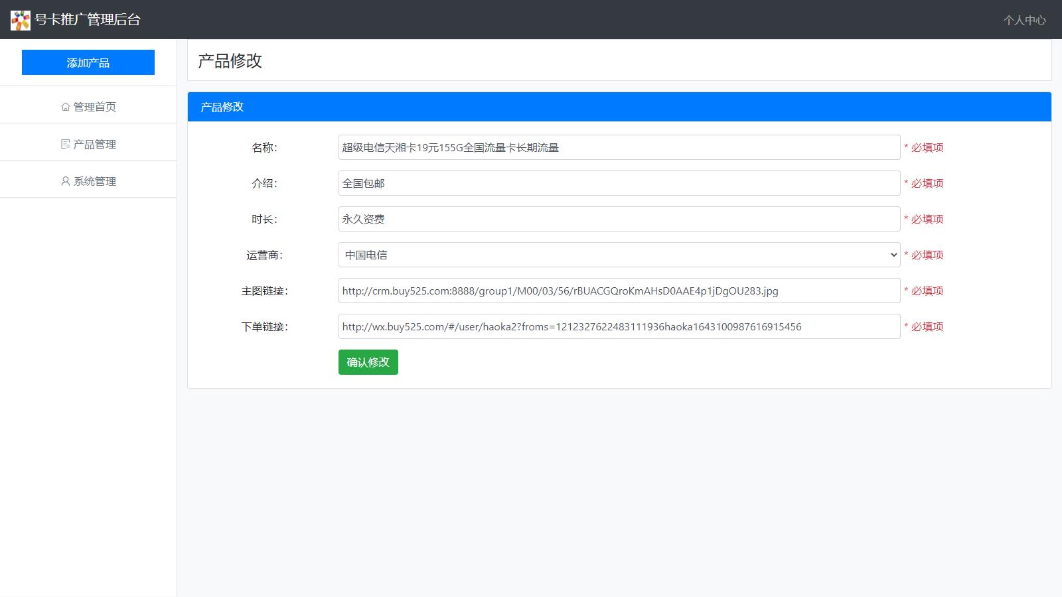This screenshot has width=1062, height=597.
Task: Click the person icon beside 系统管理
Action: tap(64, 180)
